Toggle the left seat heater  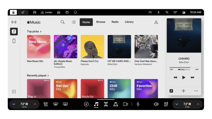pyautogui.click(x=46, y=104)
